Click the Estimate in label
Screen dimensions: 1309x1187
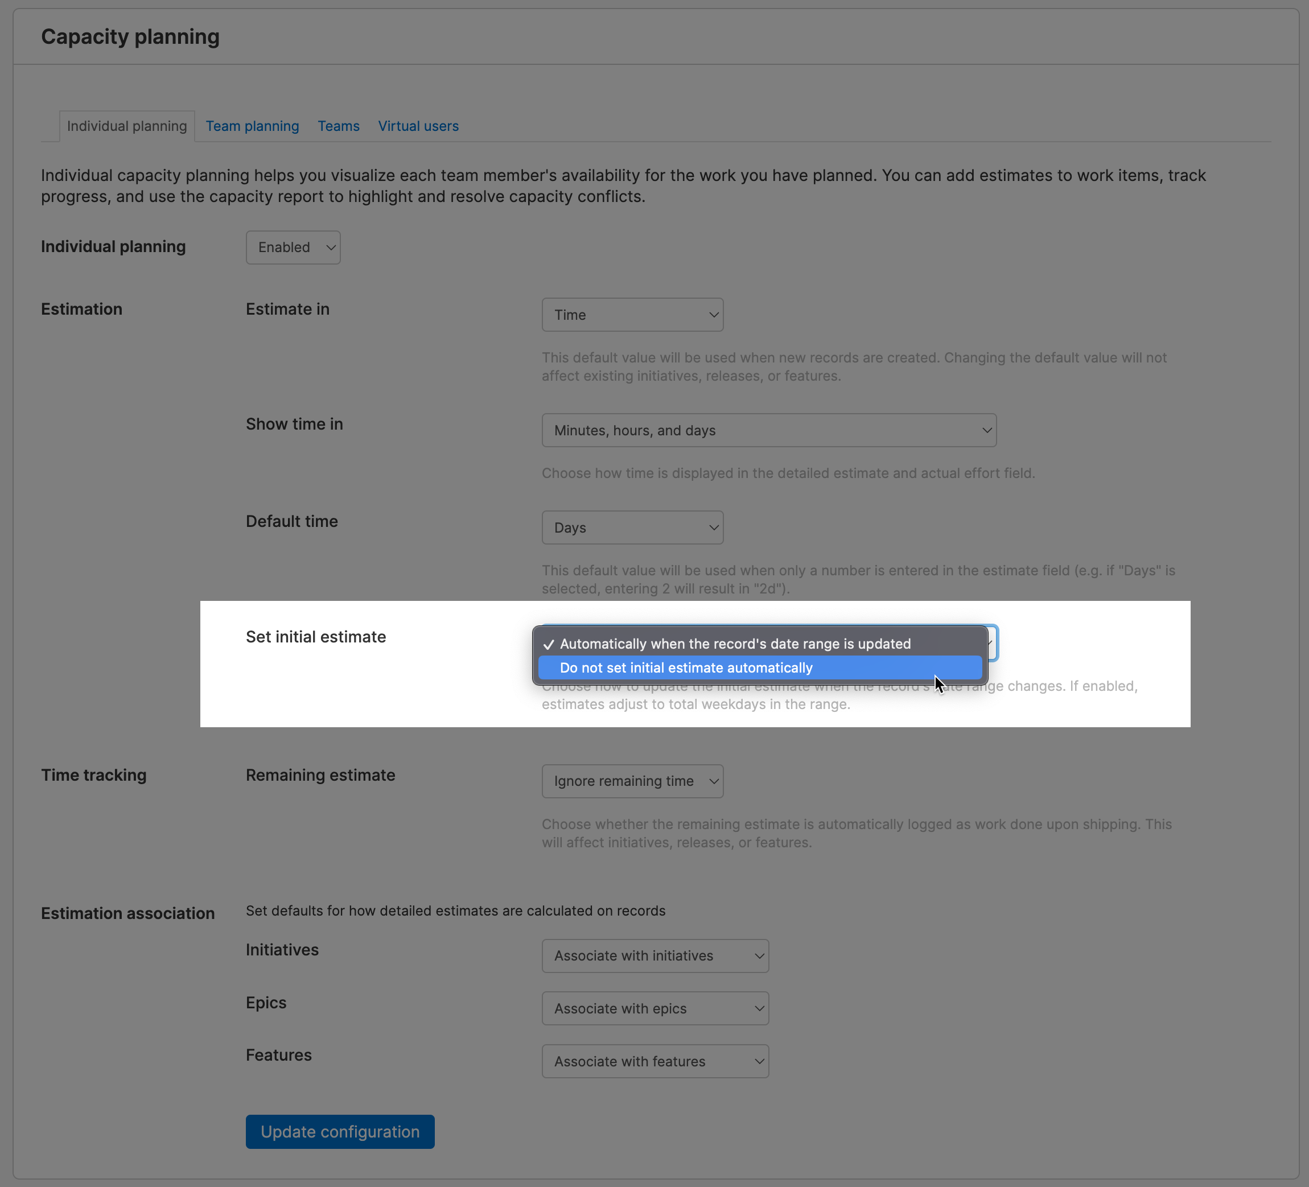coord(287,309)
